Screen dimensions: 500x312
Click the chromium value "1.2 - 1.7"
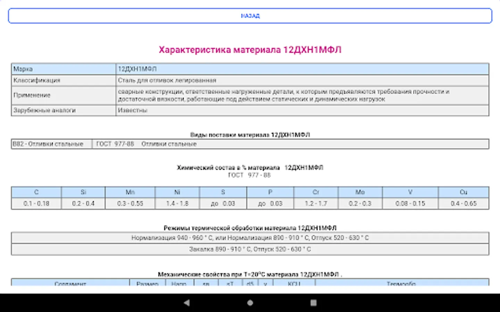[x=316, y=203]
